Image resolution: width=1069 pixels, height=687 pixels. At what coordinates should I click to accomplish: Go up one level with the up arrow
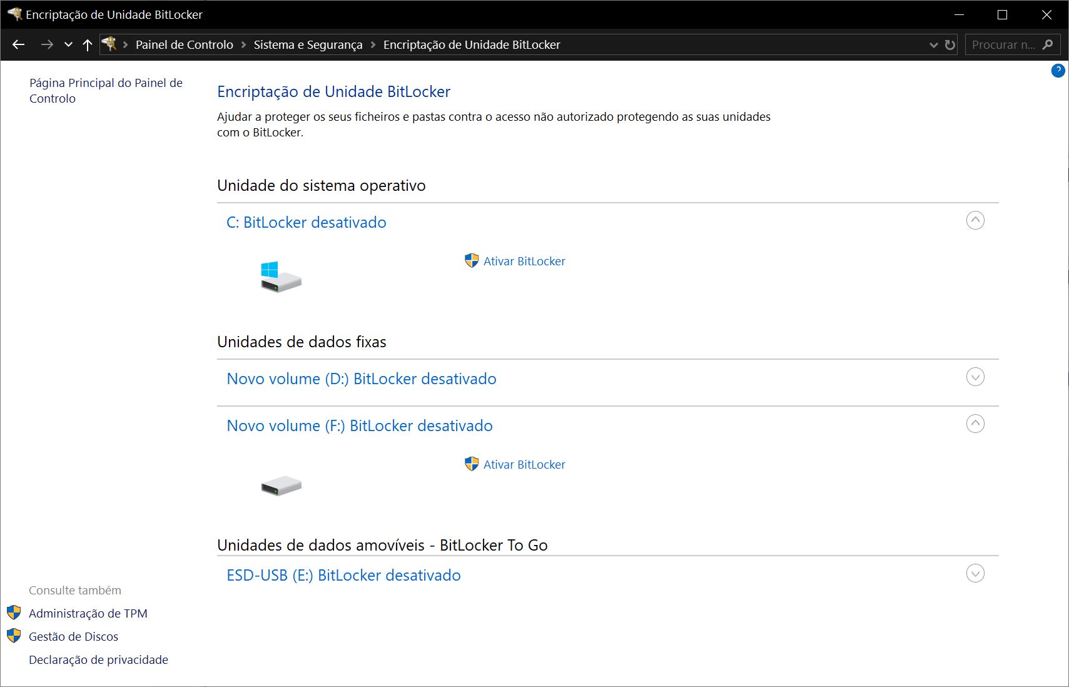(x=88, y=44)
